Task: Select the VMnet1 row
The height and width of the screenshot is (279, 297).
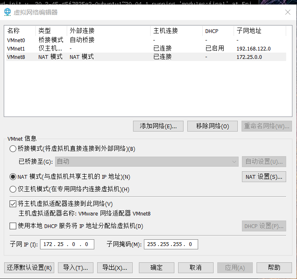Action: [x=146, y=48]
